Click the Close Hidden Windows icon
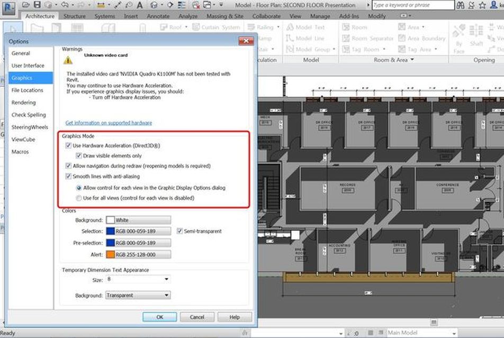Viewport: 504px width, 338px height. (x=195, y=5)
